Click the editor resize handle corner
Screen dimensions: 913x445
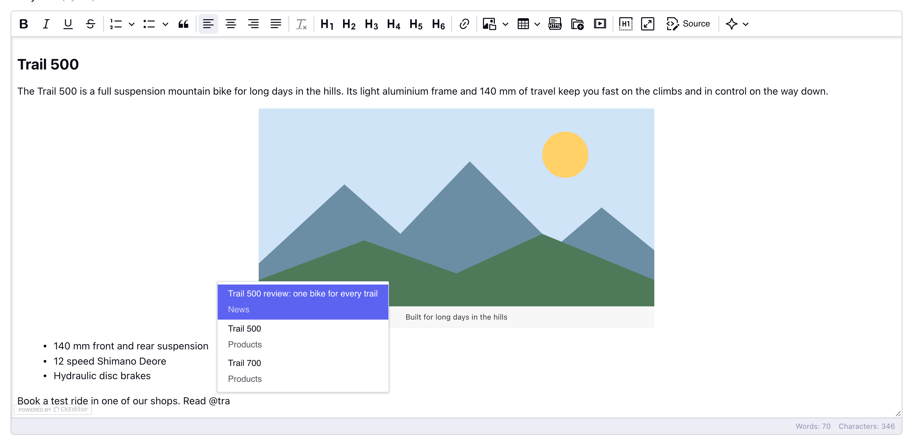898,414
